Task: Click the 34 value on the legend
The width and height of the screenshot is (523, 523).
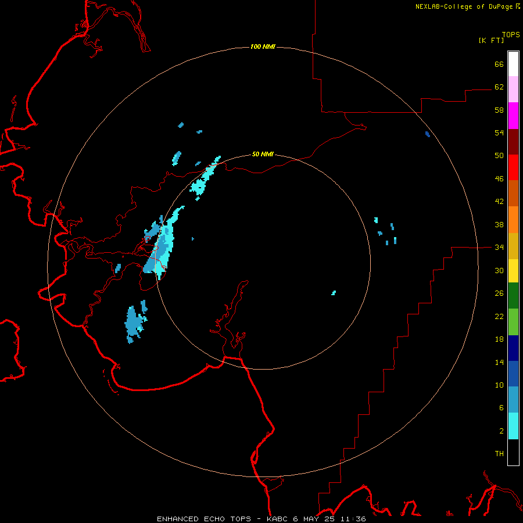Action: (499, 248)
